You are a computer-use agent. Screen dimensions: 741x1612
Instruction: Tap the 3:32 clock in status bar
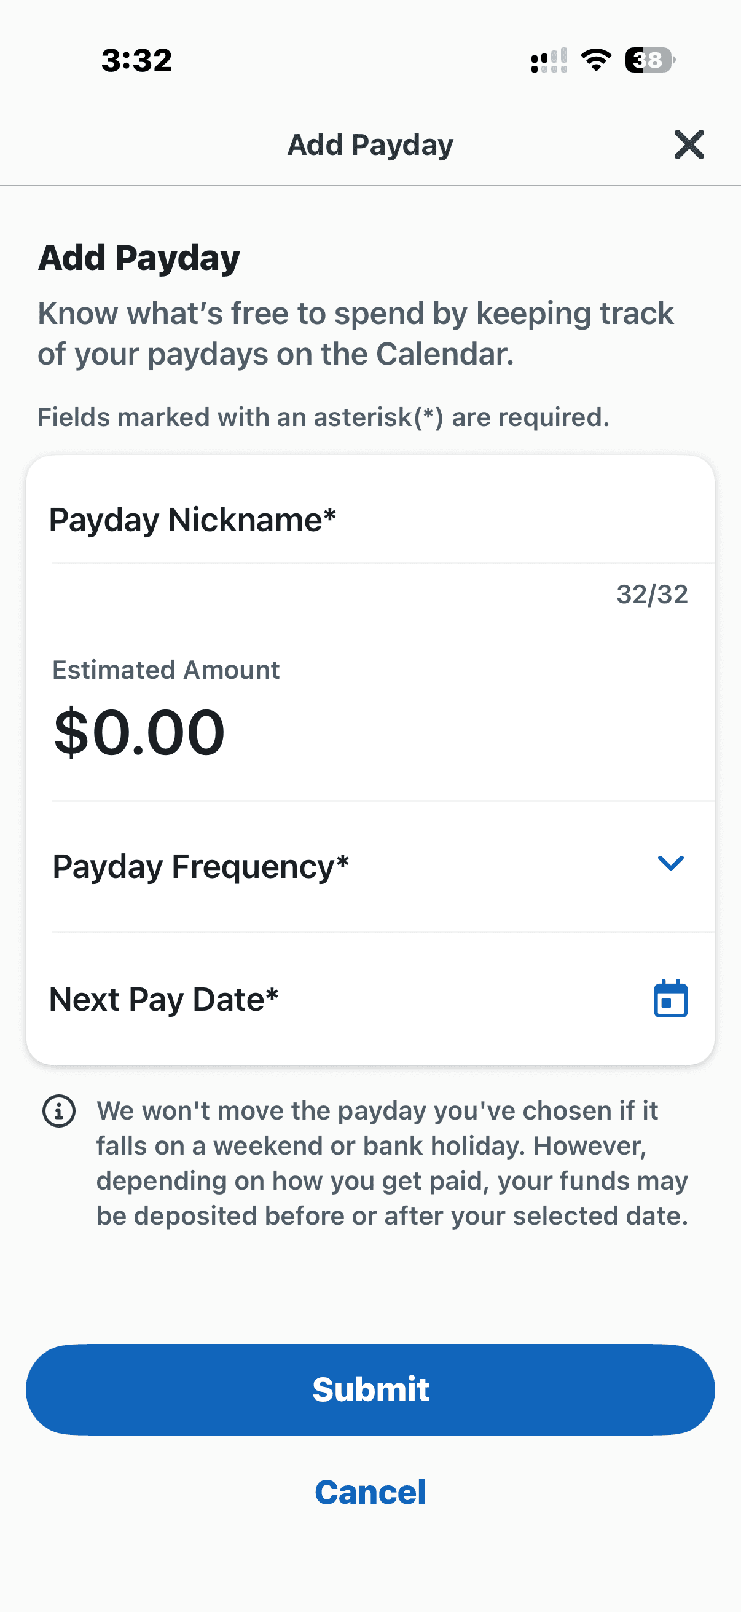point(137,61)
